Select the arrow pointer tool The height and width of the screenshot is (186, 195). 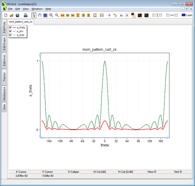34,15
